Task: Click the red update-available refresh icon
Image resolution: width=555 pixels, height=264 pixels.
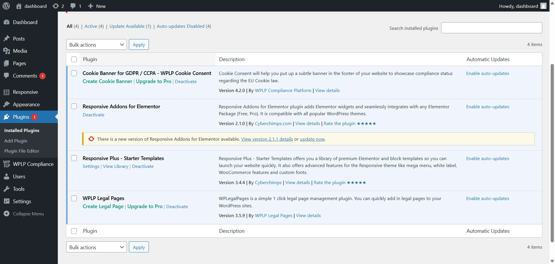Action: (91, 139)
